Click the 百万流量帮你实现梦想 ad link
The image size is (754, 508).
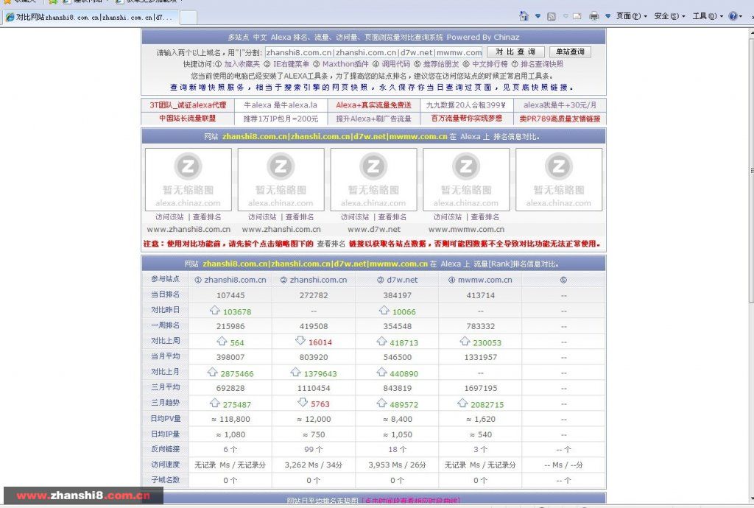point(466,119)
